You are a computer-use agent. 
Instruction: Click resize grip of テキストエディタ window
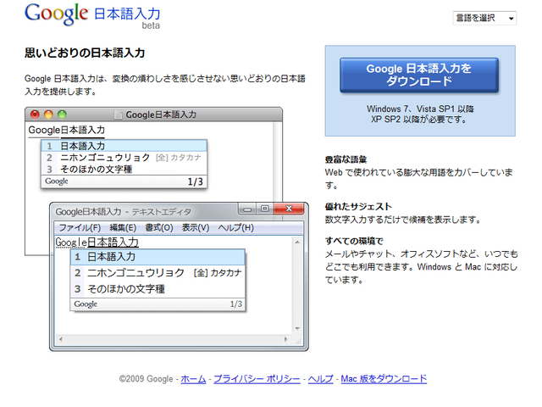[298, 341]
